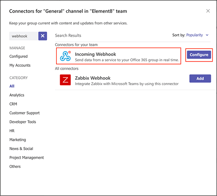The width and height of the screenshot is (217, 196).
Task: Configure the Incoming Webhook connector
Action: pos(199,55)
